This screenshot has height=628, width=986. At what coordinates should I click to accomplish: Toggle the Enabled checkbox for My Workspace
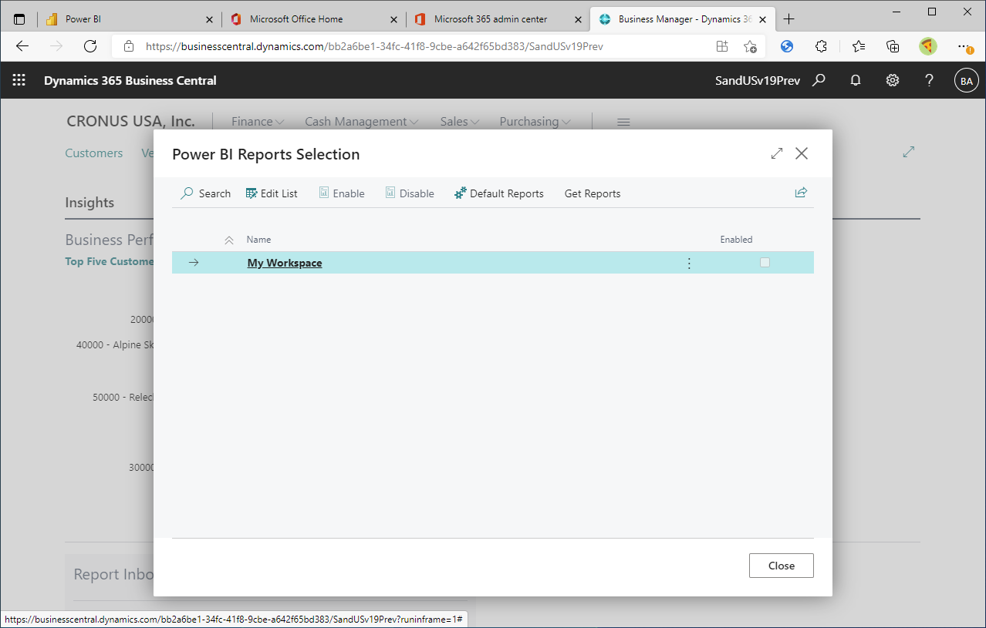[x=765, y=262]
